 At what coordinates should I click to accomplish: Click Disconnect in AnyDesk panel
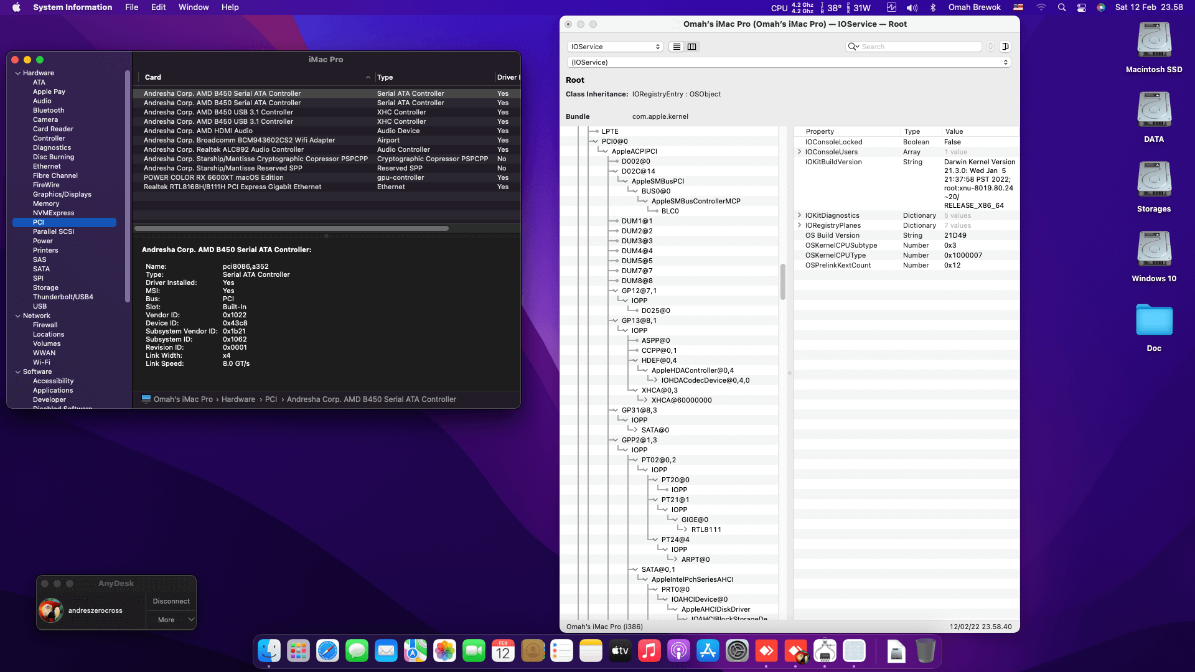pos(171,601)
